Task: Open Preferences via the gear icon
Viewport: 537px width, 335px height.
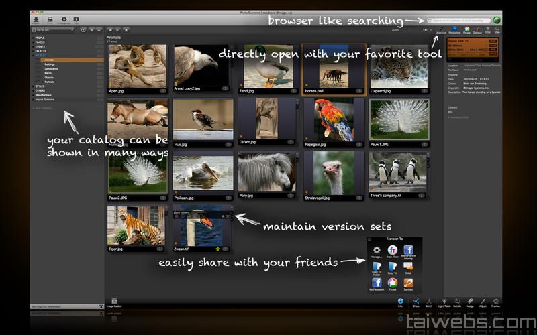Action: pyautogui.click(x=64, y=19)
